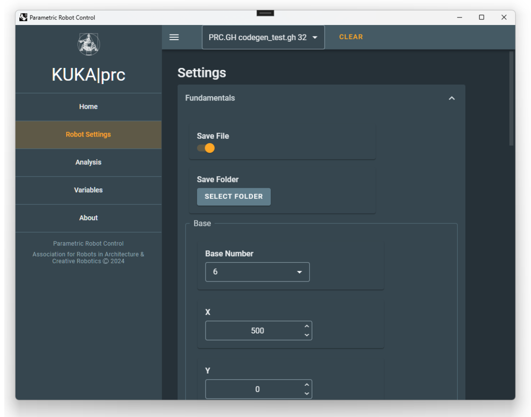
Task: Click the app icon in title bar
Action: pos(23,17)
